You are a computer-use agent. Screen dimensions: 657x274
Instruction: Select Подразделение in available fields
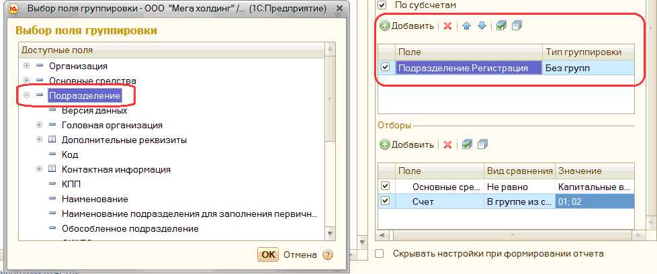tap(85, 96)
